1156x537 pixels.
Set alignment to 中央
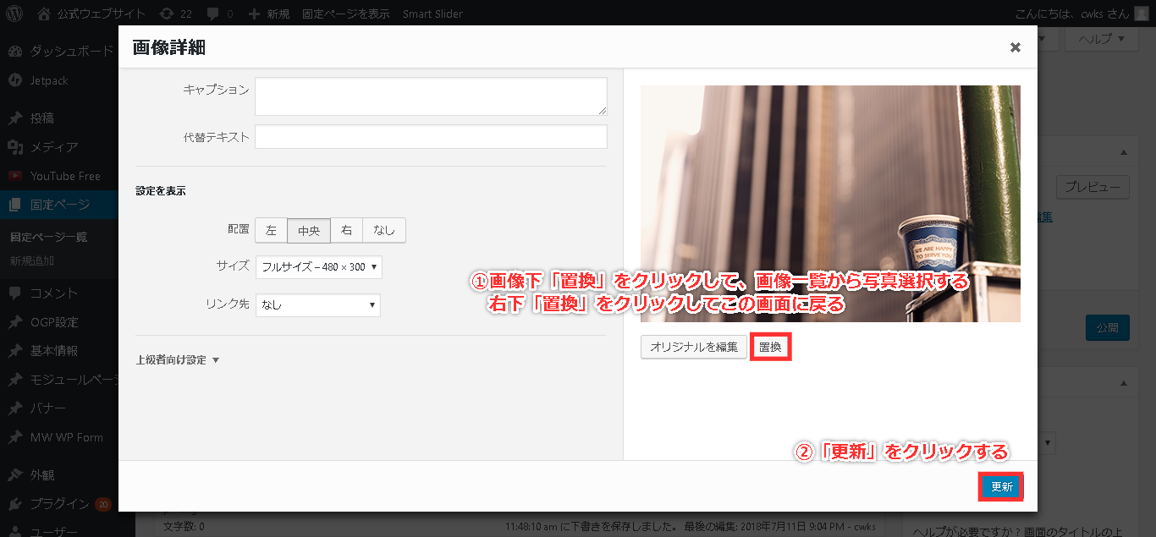[309, 230]
